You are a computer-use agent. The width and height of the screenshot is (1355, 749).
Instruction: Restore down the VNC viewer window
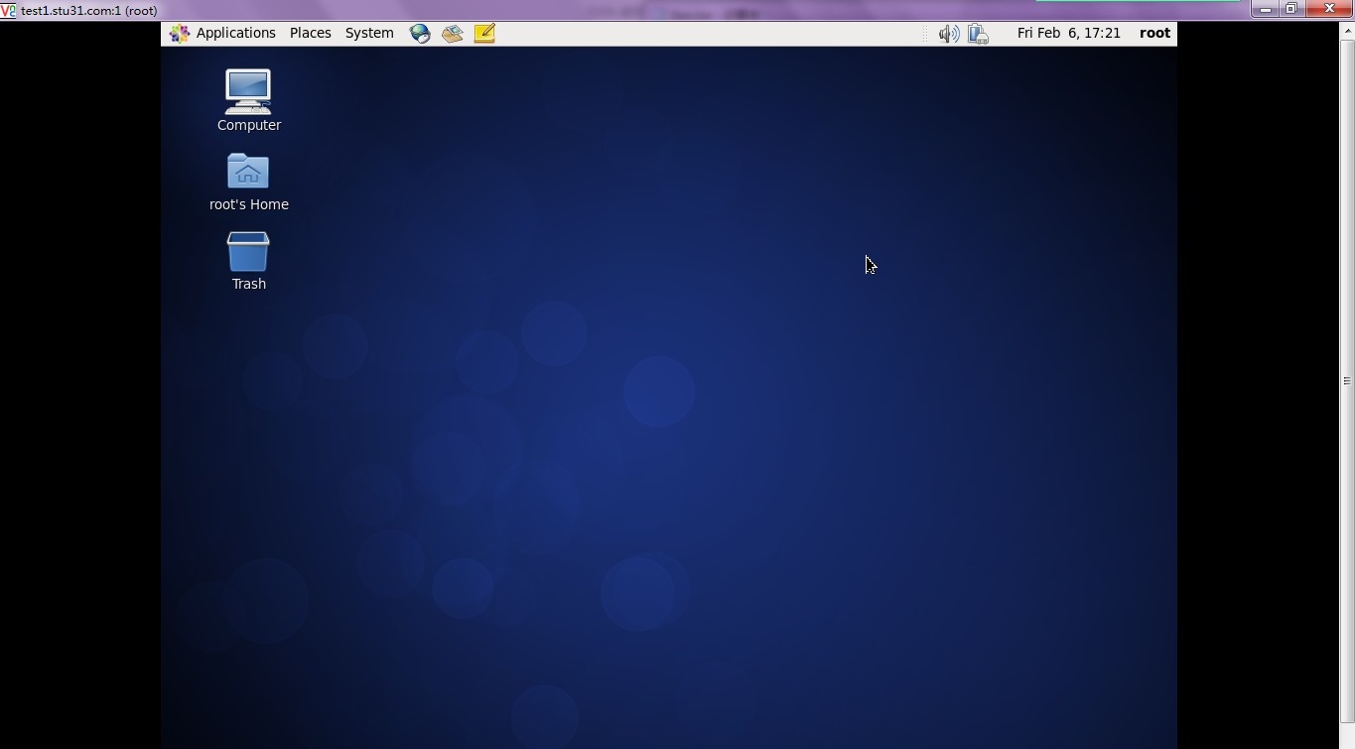[1291, 9]
